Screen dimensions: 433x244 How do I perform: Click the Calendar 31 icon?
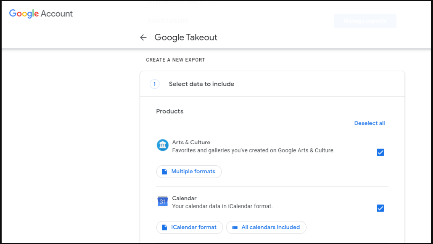(163, 201)
